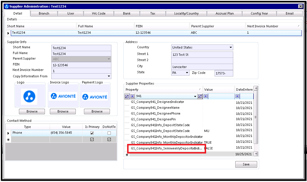The height and width of the screenshot is (182, 307).
Task: Click the clear-all-filters icon in Supplier Properties
Action: (x=127, y=96)
